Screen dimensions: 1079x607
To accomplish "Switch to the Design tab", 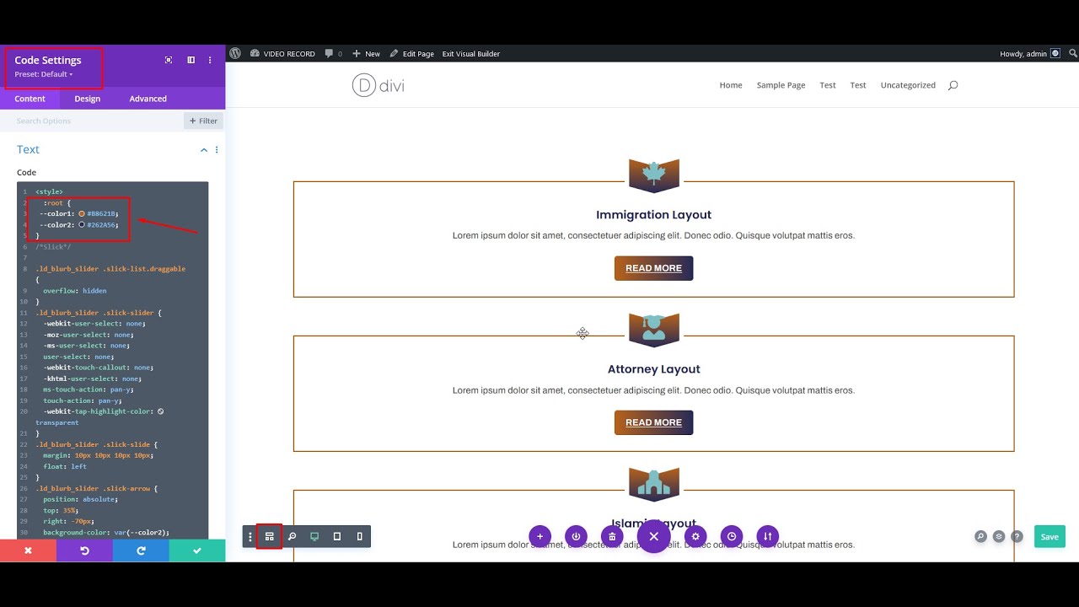I will tap(88, 99).
